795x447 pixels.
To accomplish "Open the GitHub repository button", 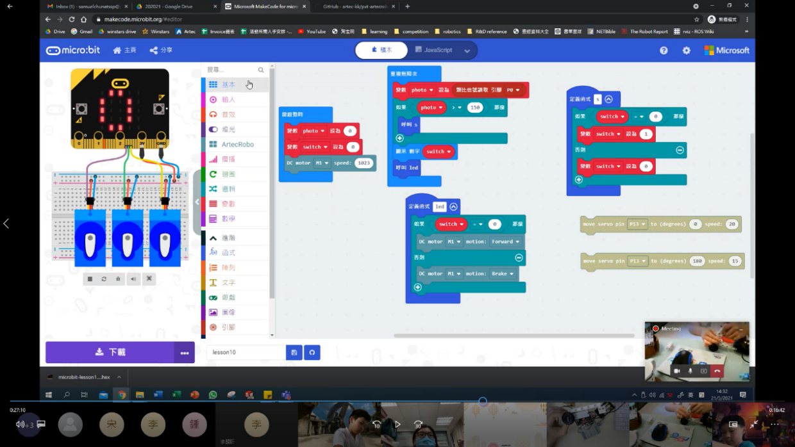I will click(312, 352).
